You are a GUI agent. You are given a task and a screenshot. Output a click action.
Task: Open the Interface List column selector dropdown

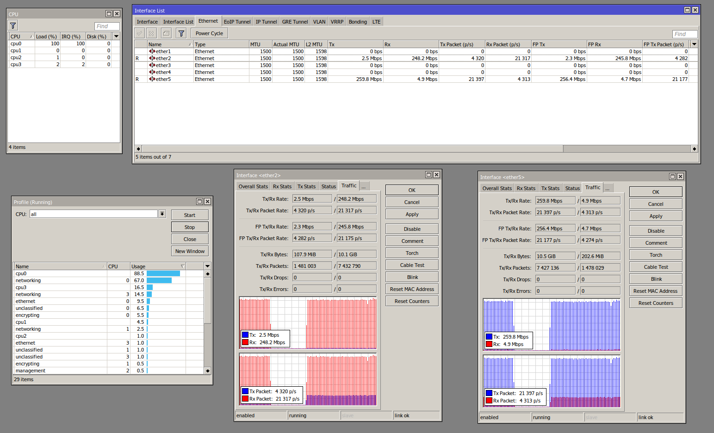(694, 44)
